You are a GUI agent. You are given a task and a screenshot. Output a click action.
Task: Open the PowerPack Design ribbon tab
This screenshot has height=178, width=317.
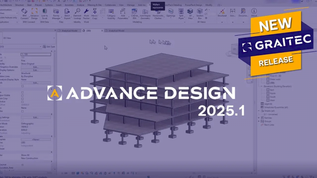point(193,5)
